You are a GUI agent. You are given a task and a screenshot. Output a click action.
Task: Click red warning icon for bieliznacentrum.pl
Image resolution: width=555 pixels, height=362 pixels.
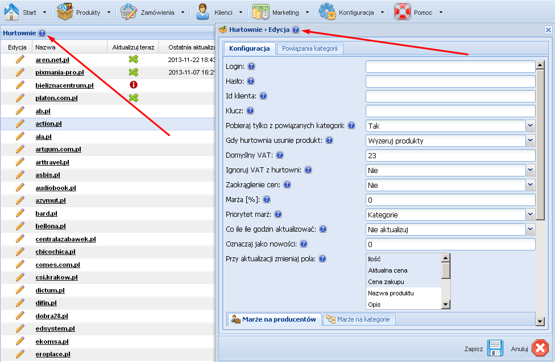pyautogui.click(x=134, y=85)
